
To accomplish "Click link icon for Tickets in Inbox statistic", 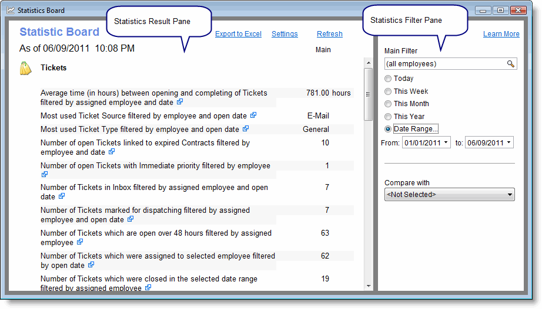I will click(x=62, y=196).
